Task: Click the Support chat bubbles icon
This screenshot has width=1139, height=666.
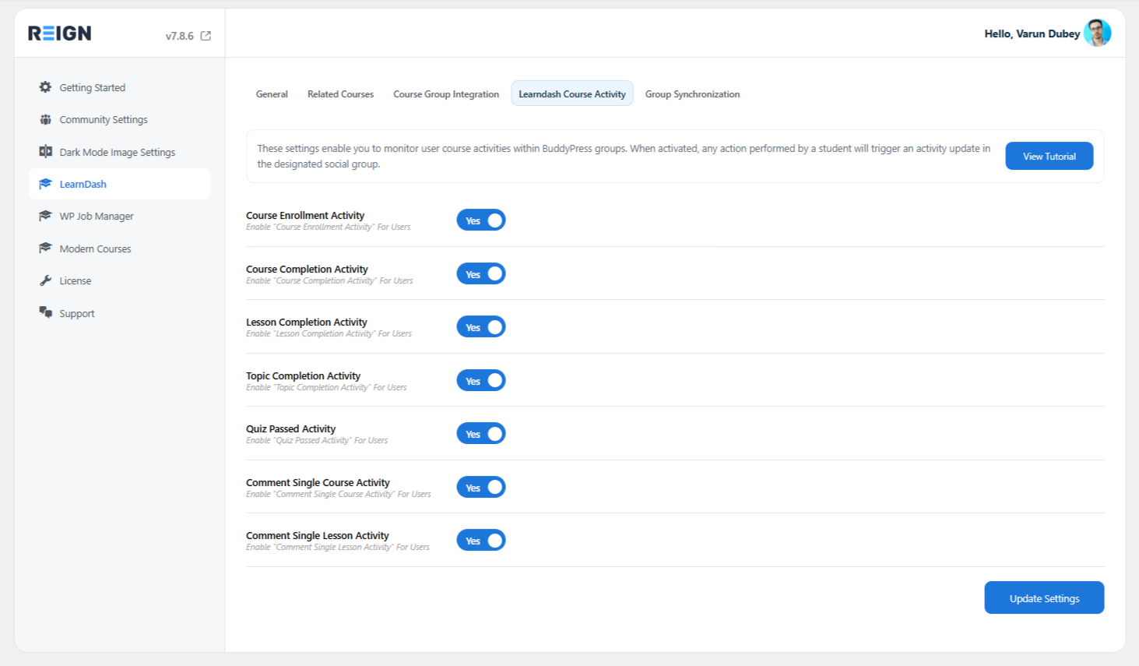Action: pos(45,312)
